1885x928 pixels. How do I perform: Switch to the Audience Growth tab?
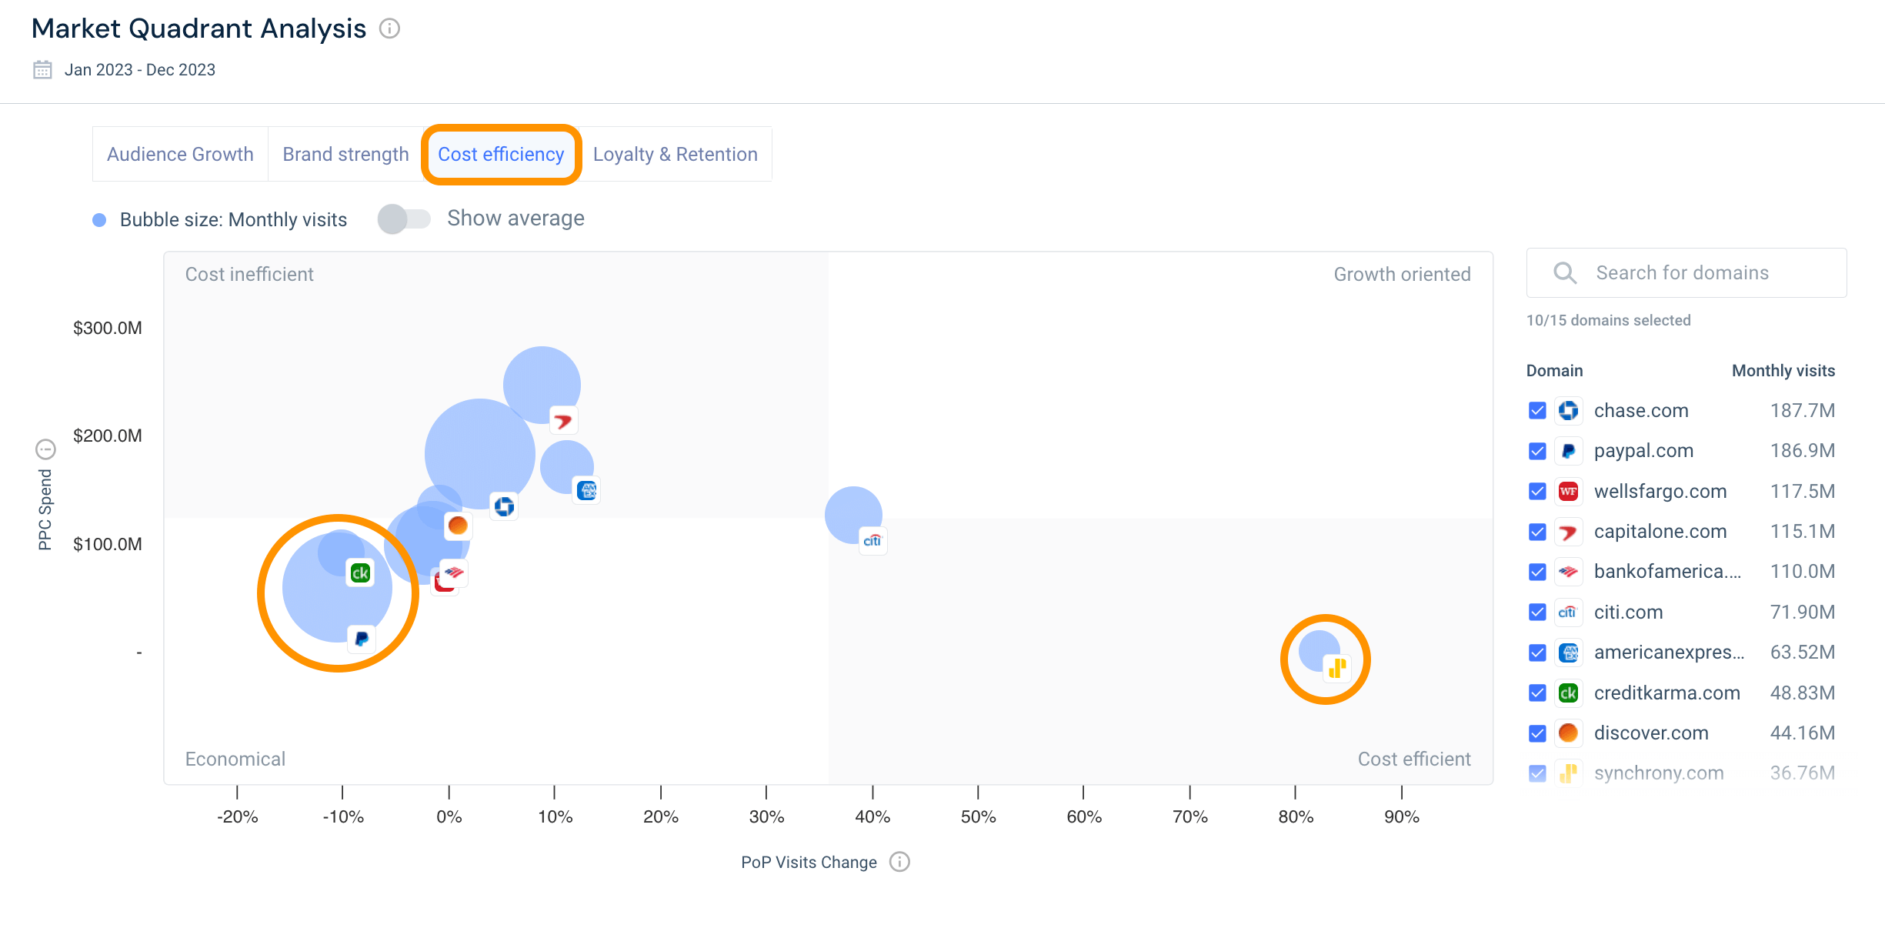pos(180,155)
